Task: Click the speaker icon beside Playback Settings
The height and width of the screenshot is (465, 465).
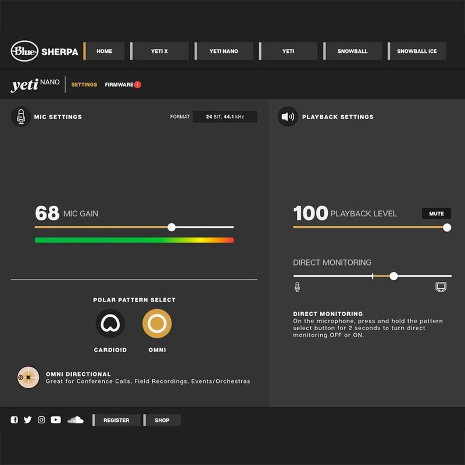Action: [288, 117]
